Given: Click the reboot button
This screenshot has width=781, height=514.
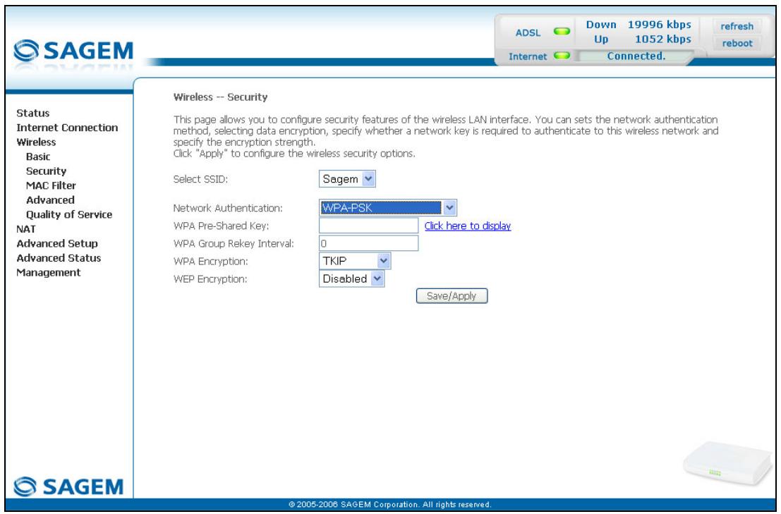Looking at the screenshot, I should (x=737, y=43).
